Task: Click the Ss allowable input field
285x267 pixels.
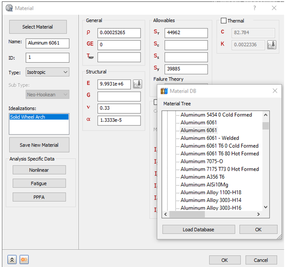Action: tap(186, 57)
